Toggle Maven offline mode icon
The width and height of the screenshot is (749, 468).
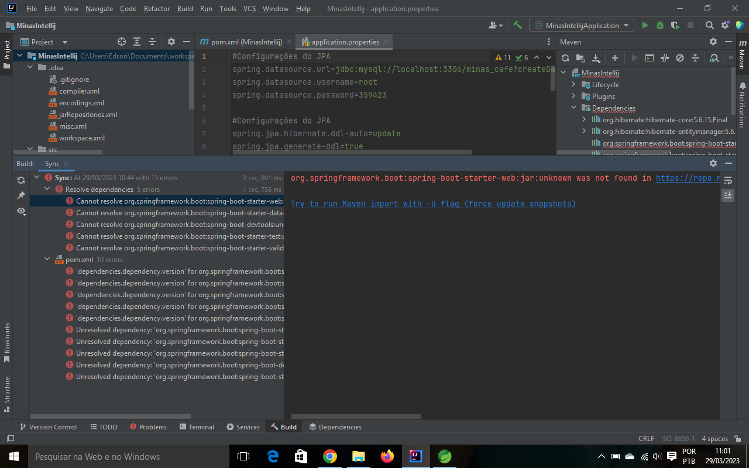click(665, 58)
